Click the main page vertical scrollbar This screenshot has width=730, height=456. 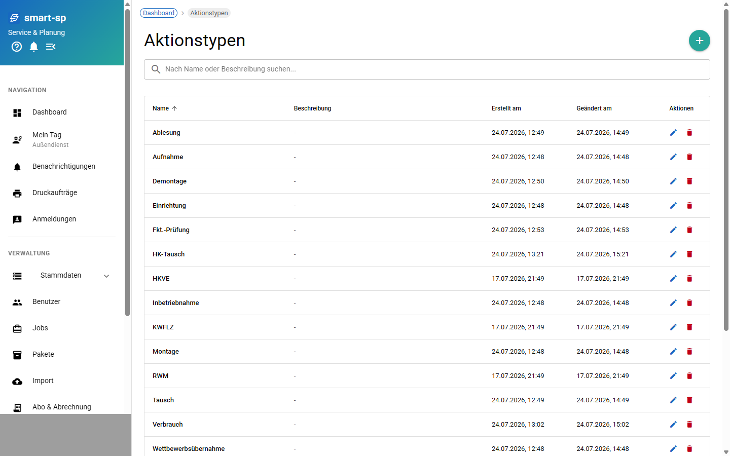(x=726, y=170)
